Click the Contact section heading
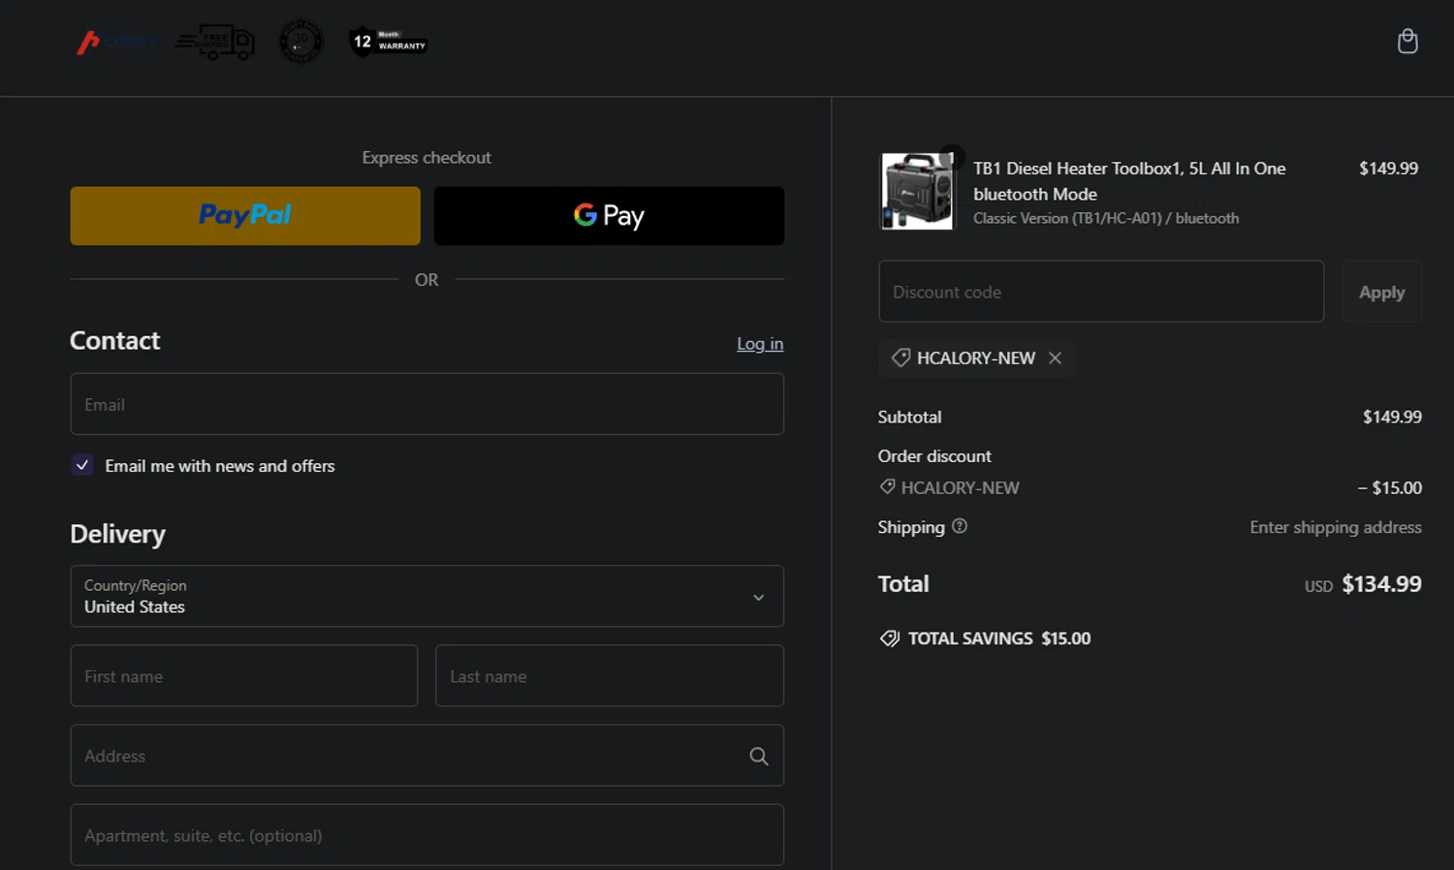Screen dimensions: 1454x870 pyautogui.click(x=114, y=341)
